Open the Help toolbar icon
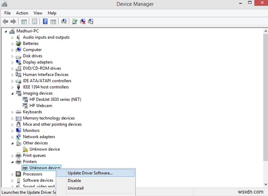Viewport: 268px width, 196px height. pos(45,21)
